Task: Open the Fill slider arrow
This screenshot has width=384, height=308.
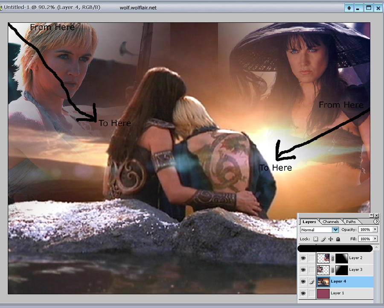Action: click(x=375, y=239)
